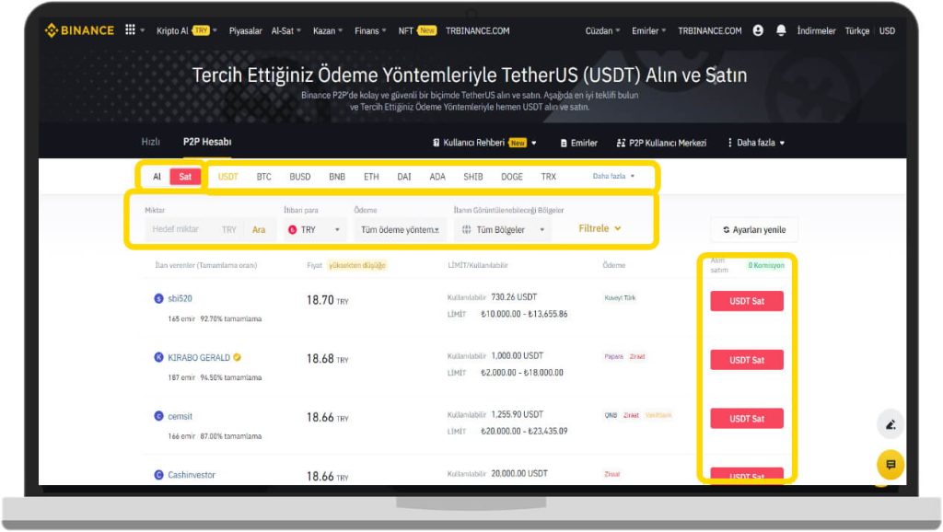Open the KIRABO GERALD profile link
Viewport: 943px width, 532px height.
[199, 358]
